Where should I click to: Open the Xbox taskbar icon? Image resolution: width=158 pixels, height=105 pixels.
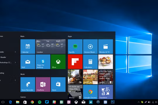click(76, 102)
